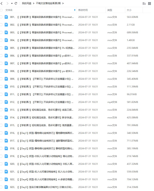Image resolution: width=154 pixels, height=191 pixels.
Task: Expand the chevron after 我的网盘 breadcrumb
Action: 33,3
